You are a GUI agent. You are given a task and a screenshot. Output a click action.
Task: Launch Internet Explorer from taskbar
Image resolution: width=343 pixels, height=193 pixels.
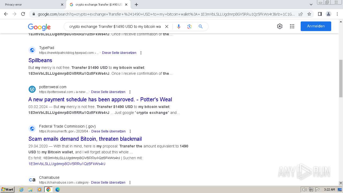click(x=21, y=190)
